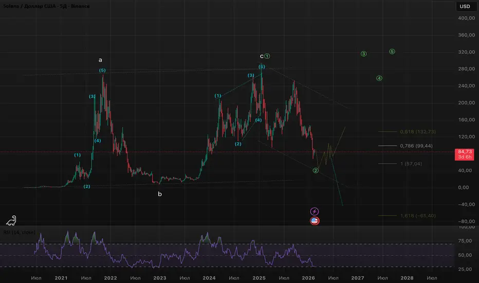Click 2026 on the time axis
Image resolution: width=479 pixels, height=283 pixels.
click(308, 278)
